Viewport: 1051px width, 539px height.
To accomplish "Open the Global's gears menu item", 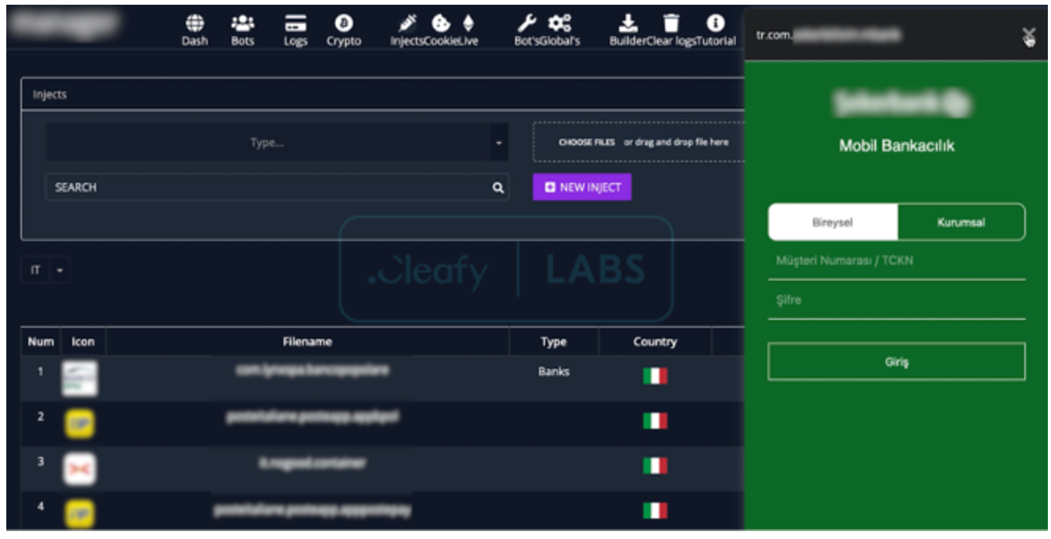I will (x=560, y=24).
